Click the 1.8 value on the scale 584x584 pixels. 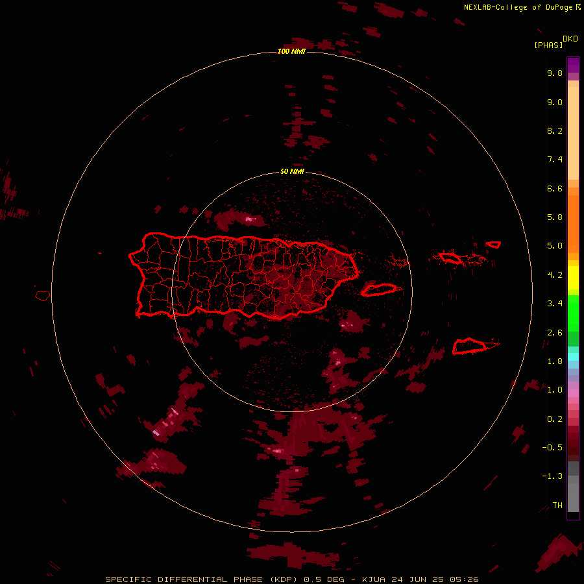(x=555, y=361)
